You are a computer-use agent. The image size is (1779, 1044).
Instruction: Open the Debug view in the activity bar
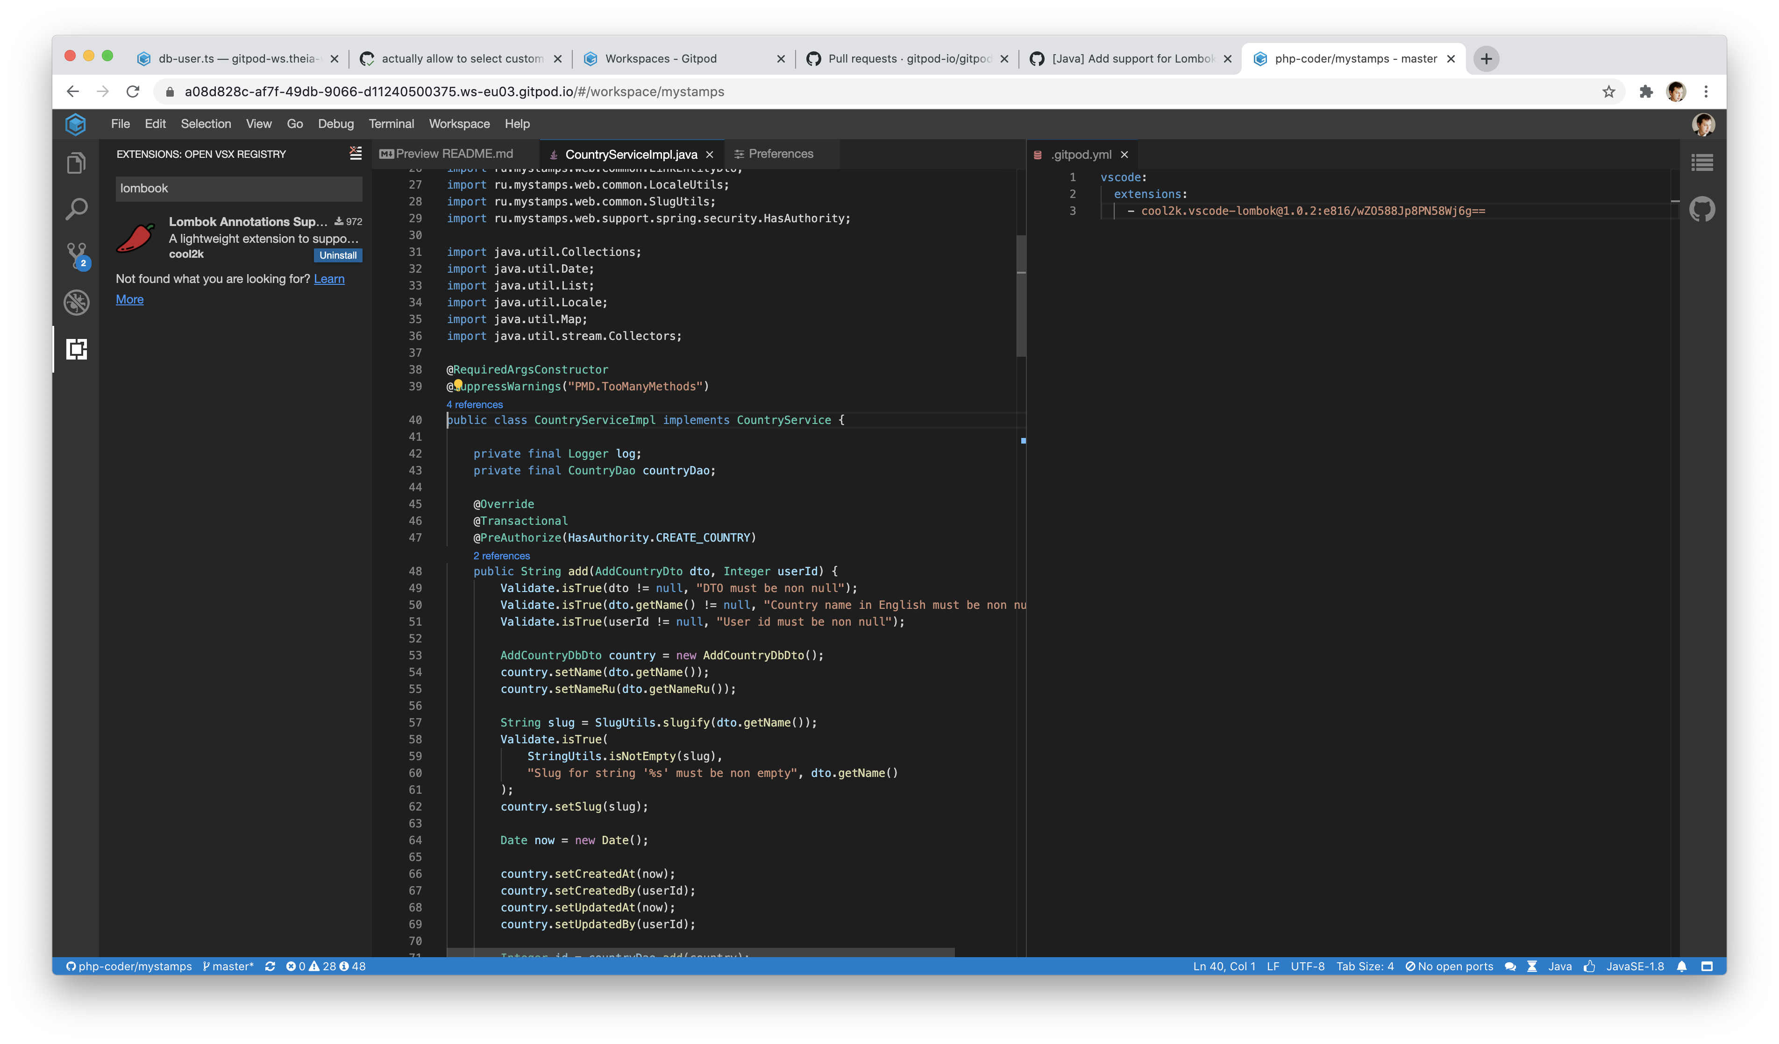76,303
